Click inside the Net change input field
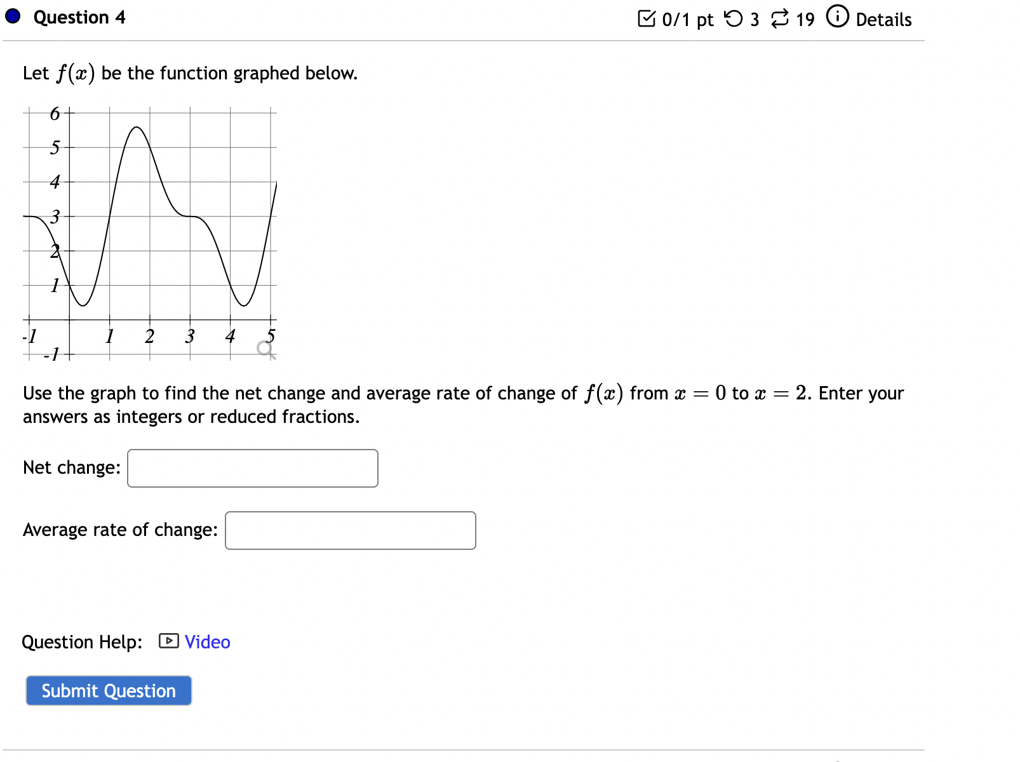This screenshot has height=762, width=1020. tap(252, 468)
